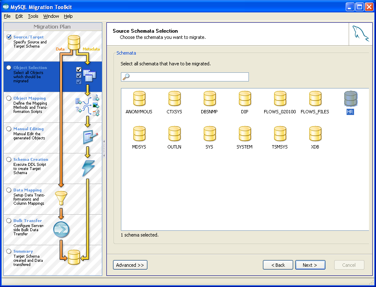
Task: Open the Edit menu
Action: coord(19,16)
